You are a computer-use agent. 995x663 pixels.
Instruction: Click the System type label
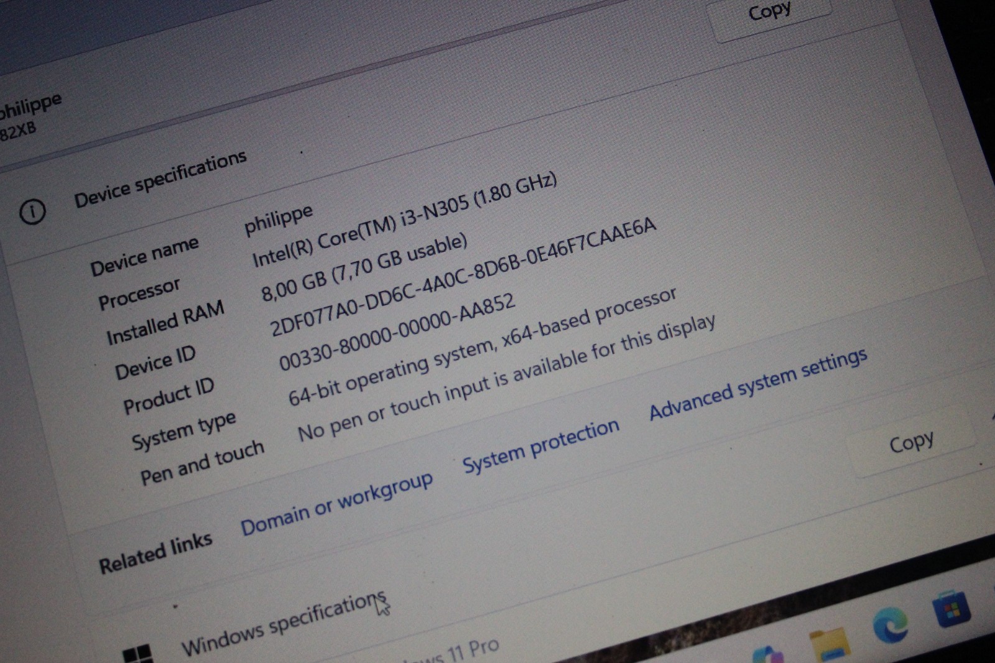coord(183,431)
